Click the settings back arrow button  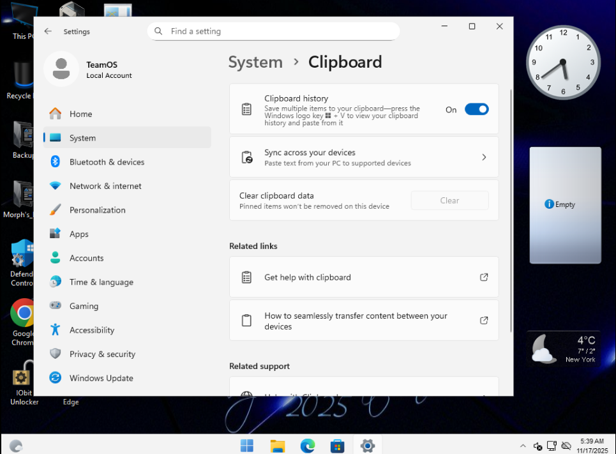(48, 31)
